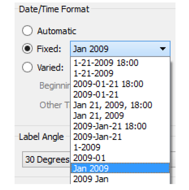
Task: Select the Automatic date format radio button
Action: tap(28, 31)
